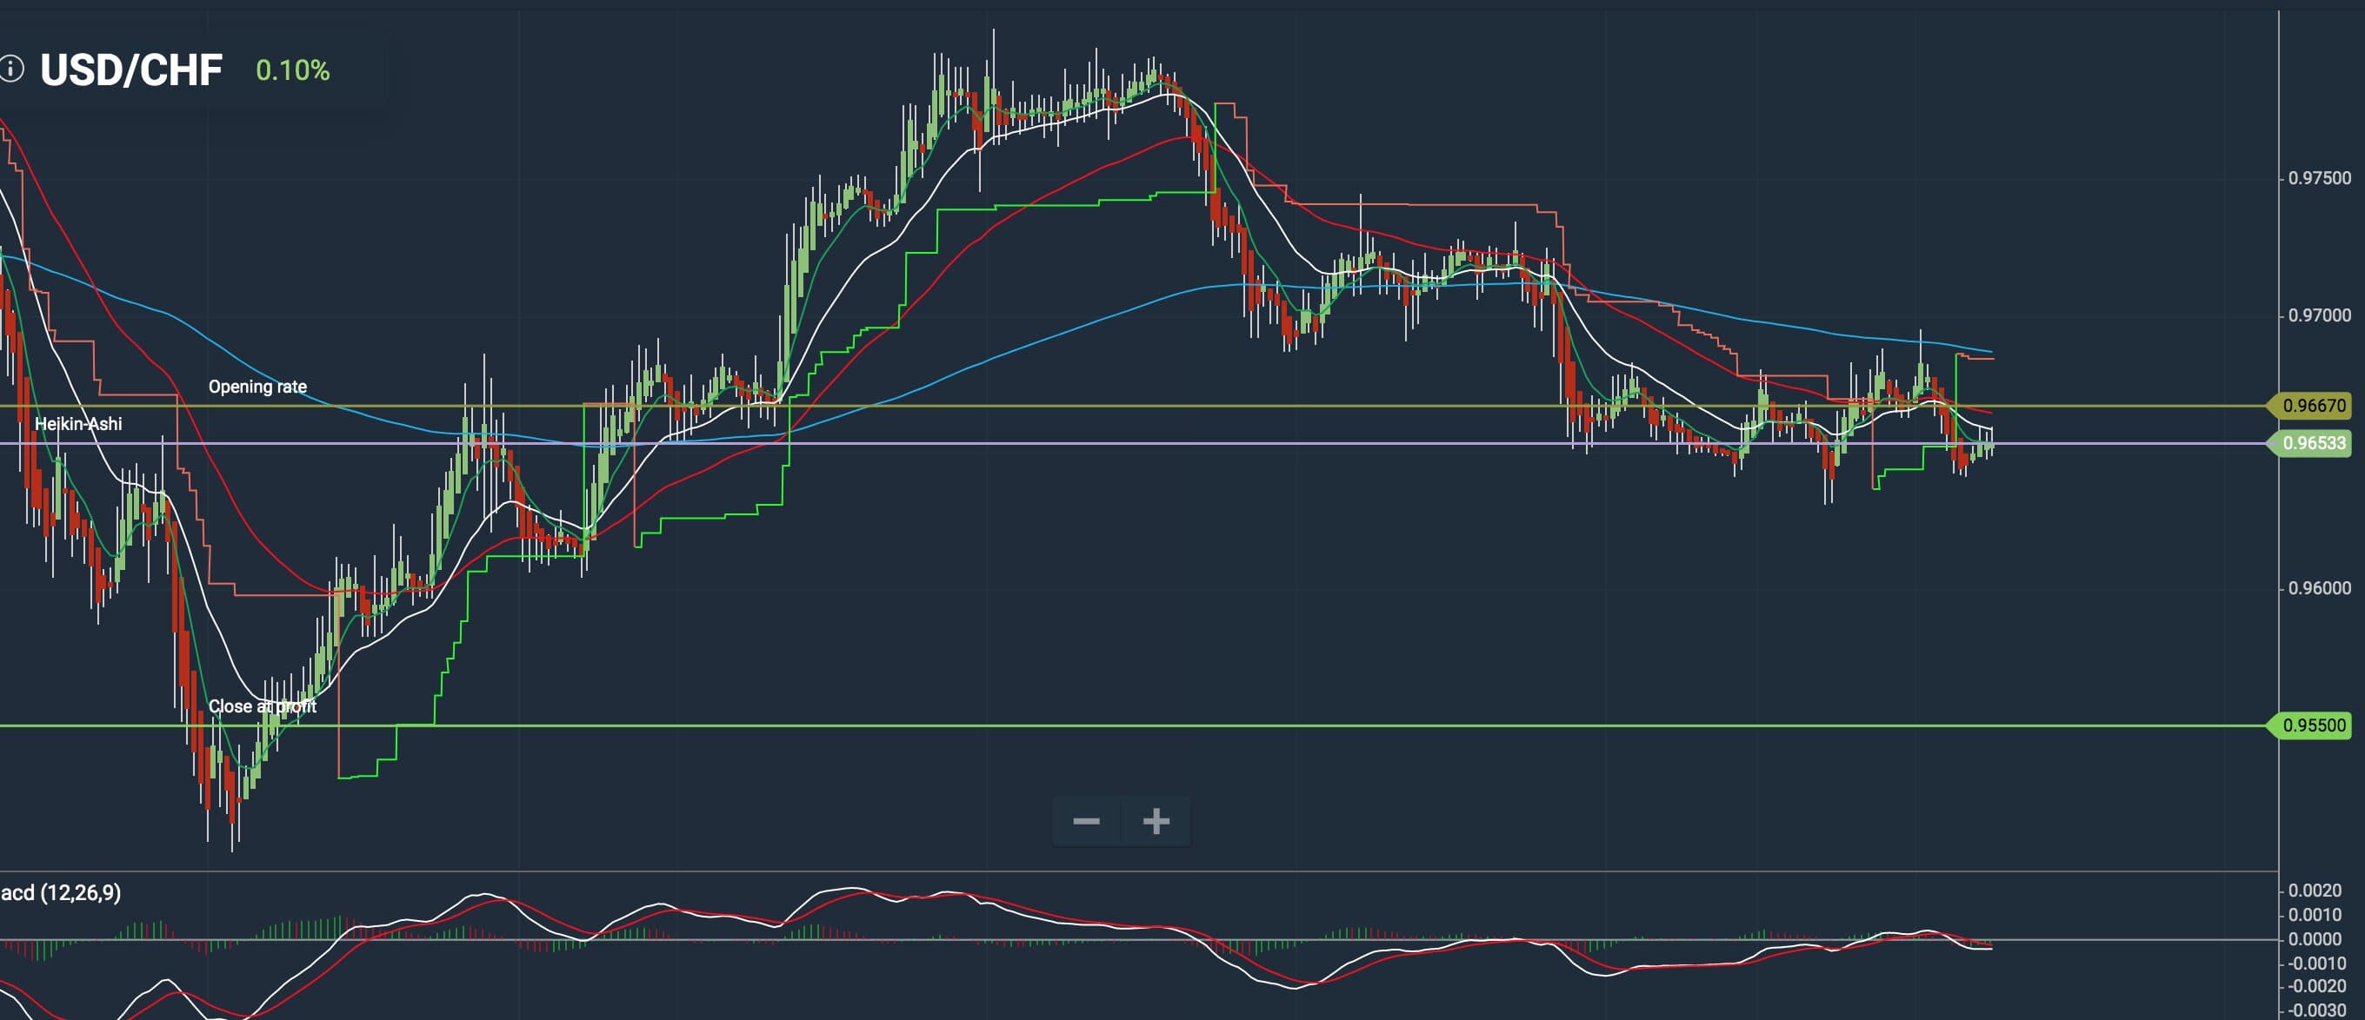Click the 0.97500 price axis label
This screenshot has width=2365, height=1020.
click(2319, 178)
